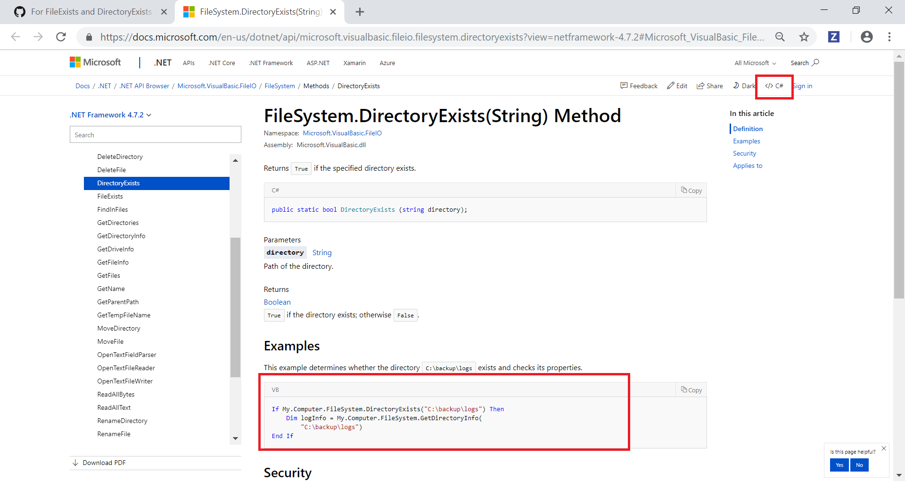905x481 pixels.
Task: Reload the current page
Action: [61, 37]
